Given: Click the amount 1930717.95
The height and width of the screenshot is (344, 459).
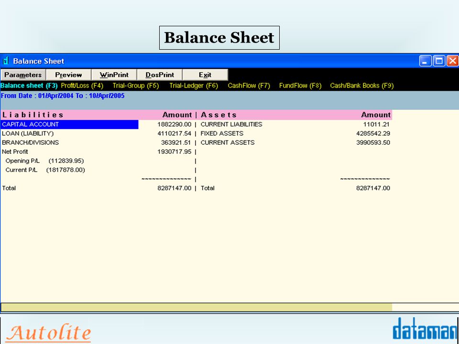Looking at the screenshot, I should (174, 151).
